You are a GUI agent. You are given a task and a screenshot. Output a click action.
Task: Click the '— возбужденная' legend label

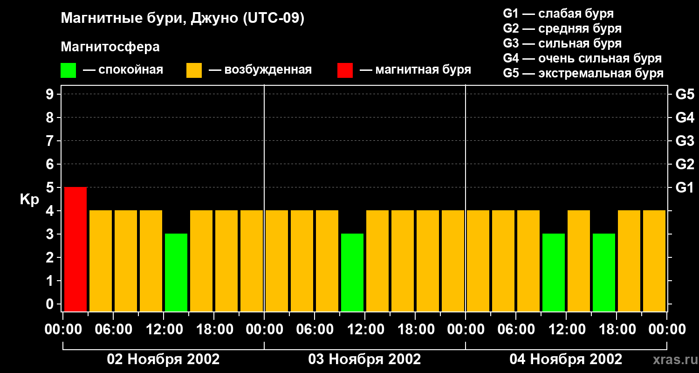(x=260, y=70)
